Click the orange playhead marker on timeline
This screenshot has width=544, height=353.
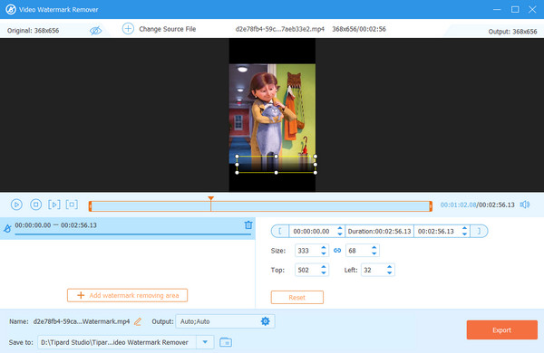pos(210,198)
